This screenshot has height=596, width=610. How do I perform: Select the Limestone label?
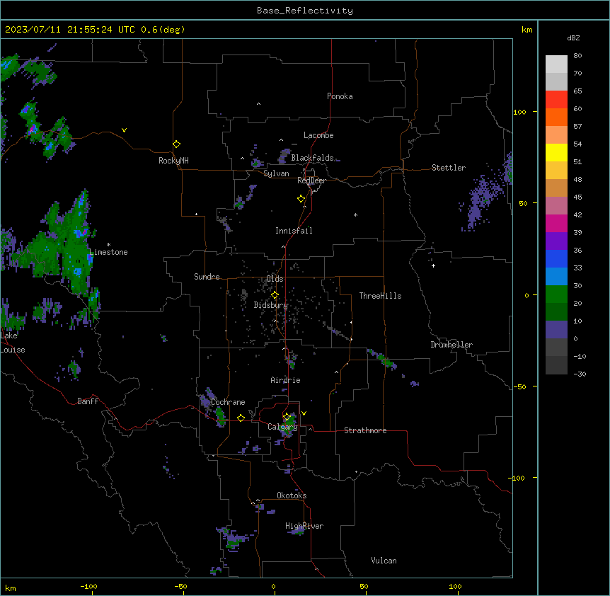click(108, 252)
